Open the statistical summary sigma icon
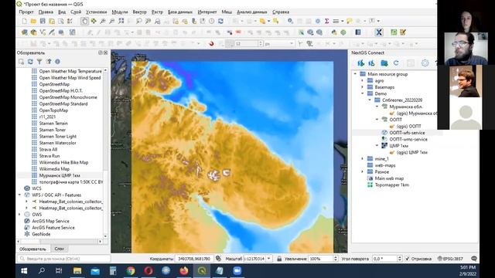495x278 pixels. pyautogui.click(x=326, y=21)
